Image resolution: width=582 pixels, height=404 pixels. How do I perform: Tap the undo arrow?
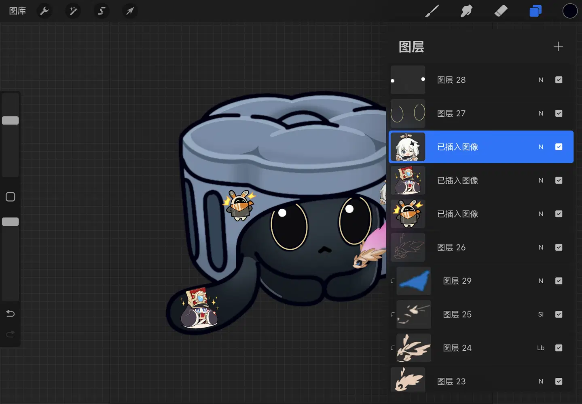pyautogui.click(x=11, y=314)
